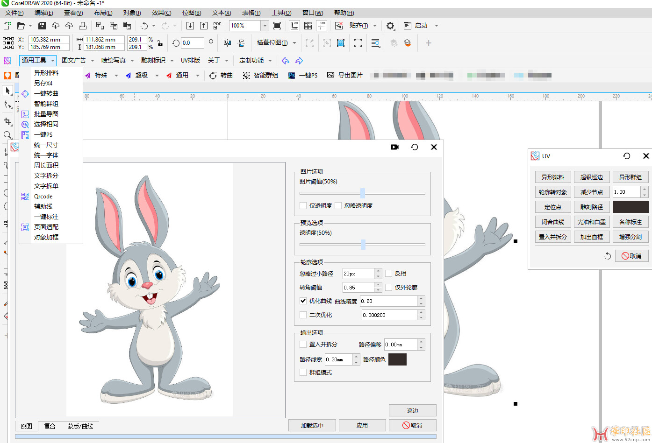652x443 pixels.
Task: Expand the 关于 dropdown
Action: (x=227, y=61)
